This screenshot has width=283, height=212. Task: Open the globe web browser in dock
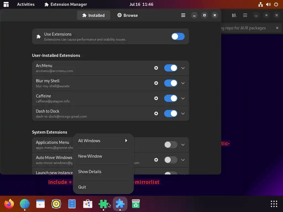click(25, 204)
